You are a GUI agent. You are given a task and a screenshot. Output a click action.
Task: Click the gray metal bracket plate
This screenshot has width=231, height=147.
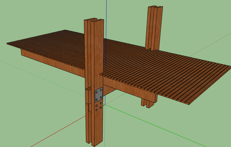[x=99, y=95]
